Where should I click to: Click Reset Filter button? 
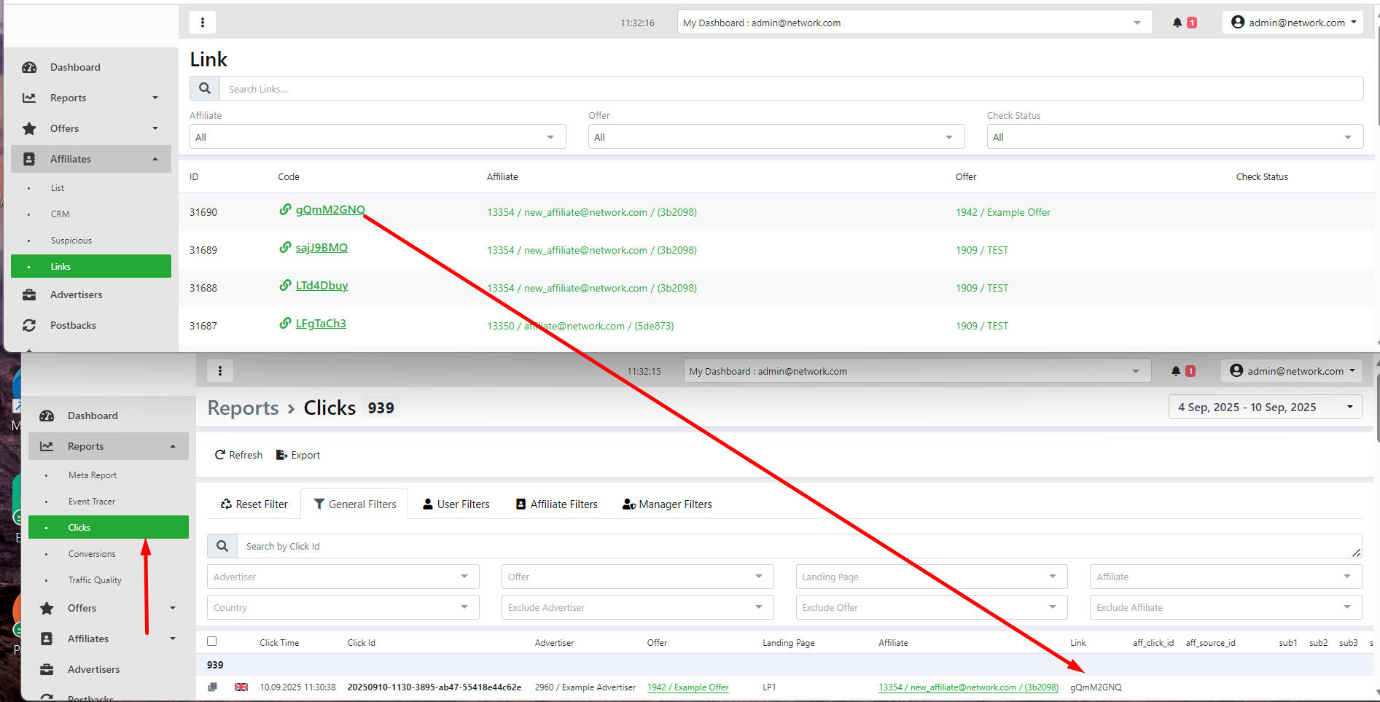pyautogui.click(x=254, y=504)
